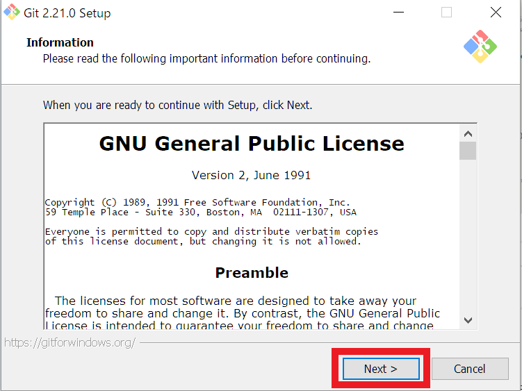Cancel the Git setup
The height and width of the screenshot is (391, 522).
tap(470, 369)
